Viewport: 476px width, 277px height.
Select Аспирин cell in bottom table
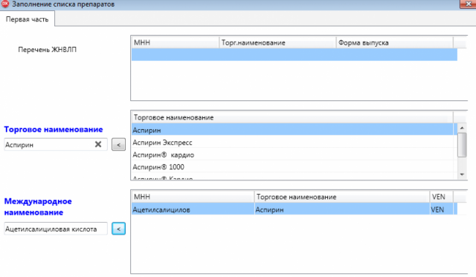342,209
